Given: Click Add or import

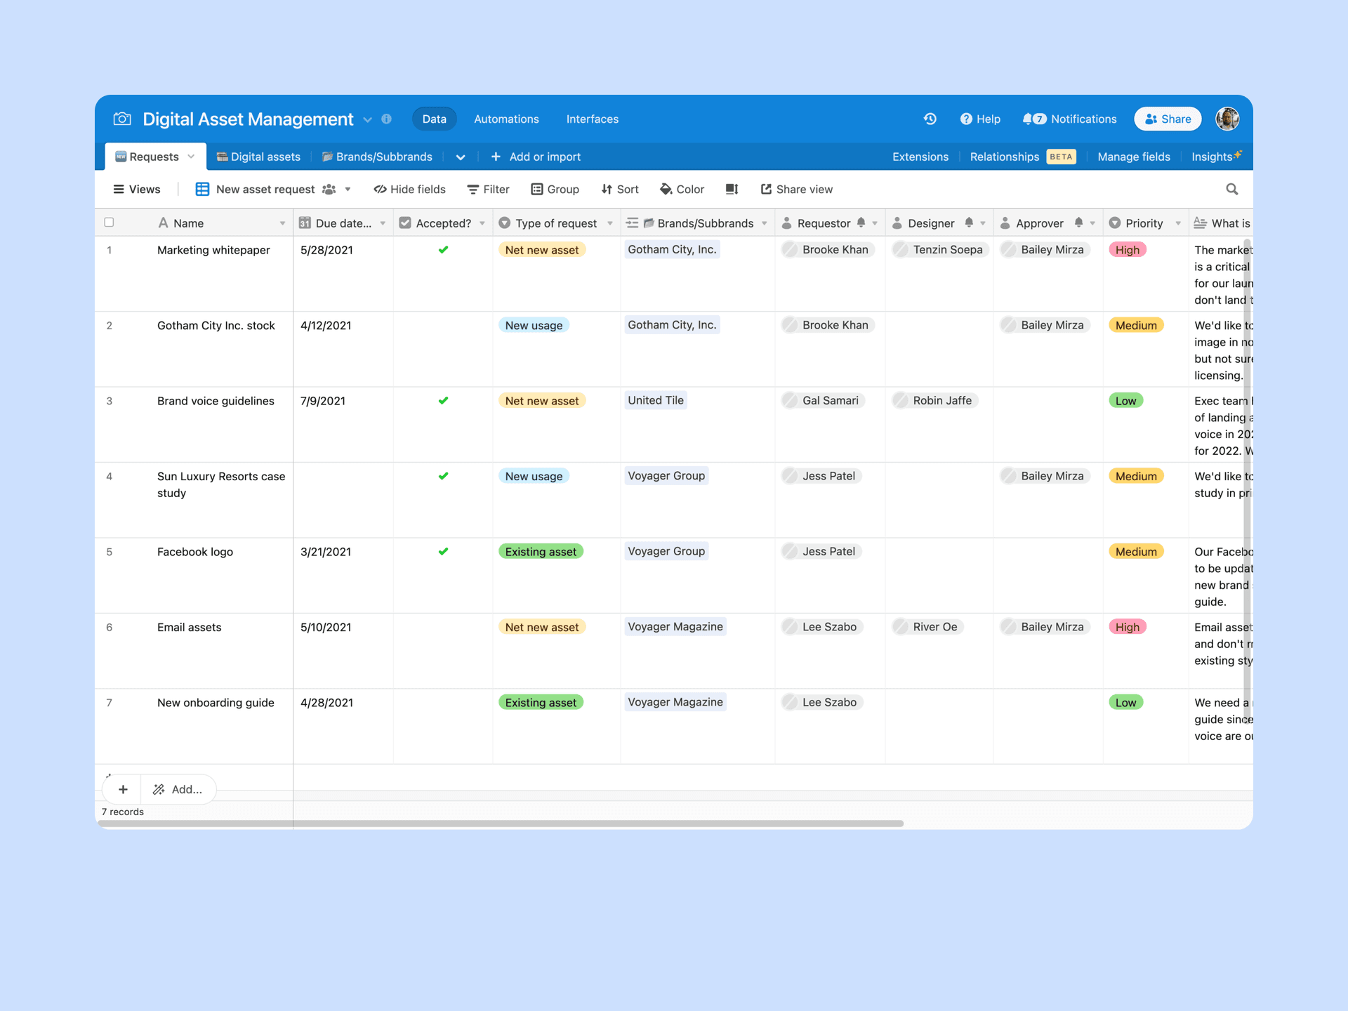Looking at the screenshot, I should point(536,157).
